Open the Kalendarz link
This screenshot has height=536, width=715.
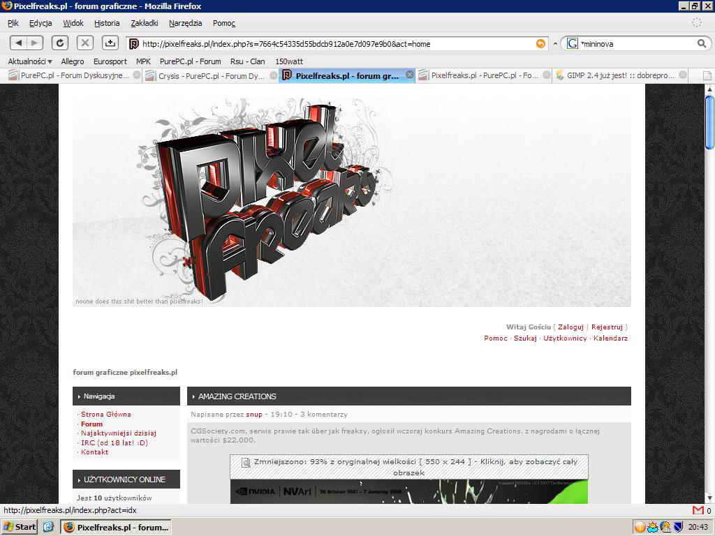(x=610, y=338)
